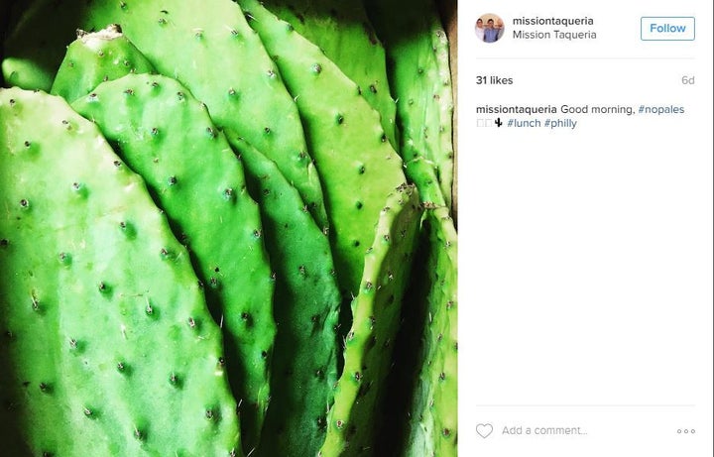The image size is (714, 457).
Task: Open the #lunch hashtag
Action: [x=524, y=123]
